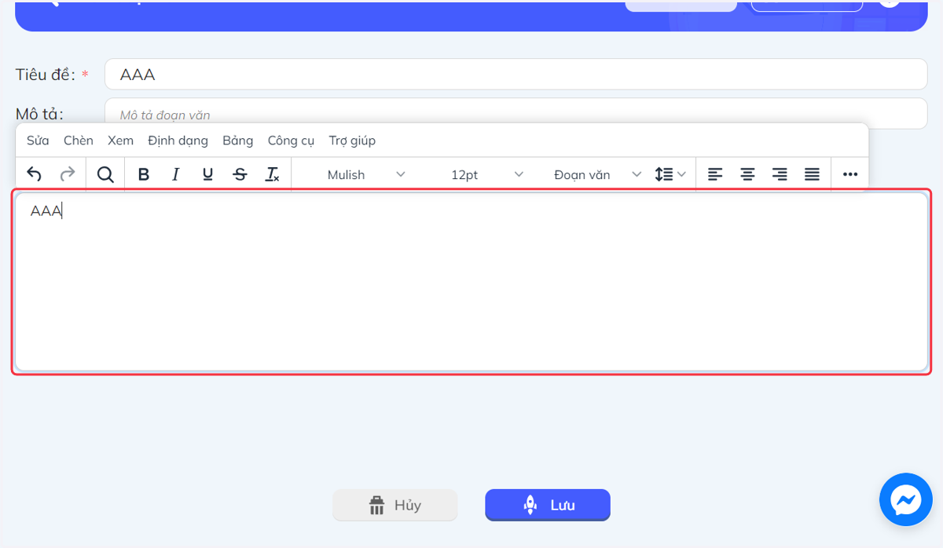The width and height of the screenshot is (943, 548).
Task: Center align text
Action: pyautogui.click(x=747, y=174)
